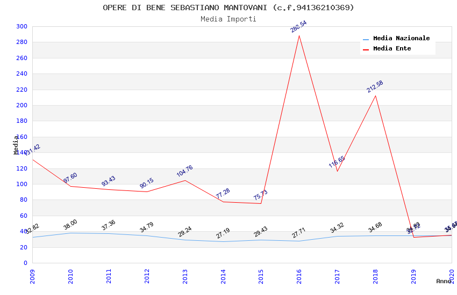
Task: Click the 97.60 data label
Action: pyautogui.click(x=70, y=178)
